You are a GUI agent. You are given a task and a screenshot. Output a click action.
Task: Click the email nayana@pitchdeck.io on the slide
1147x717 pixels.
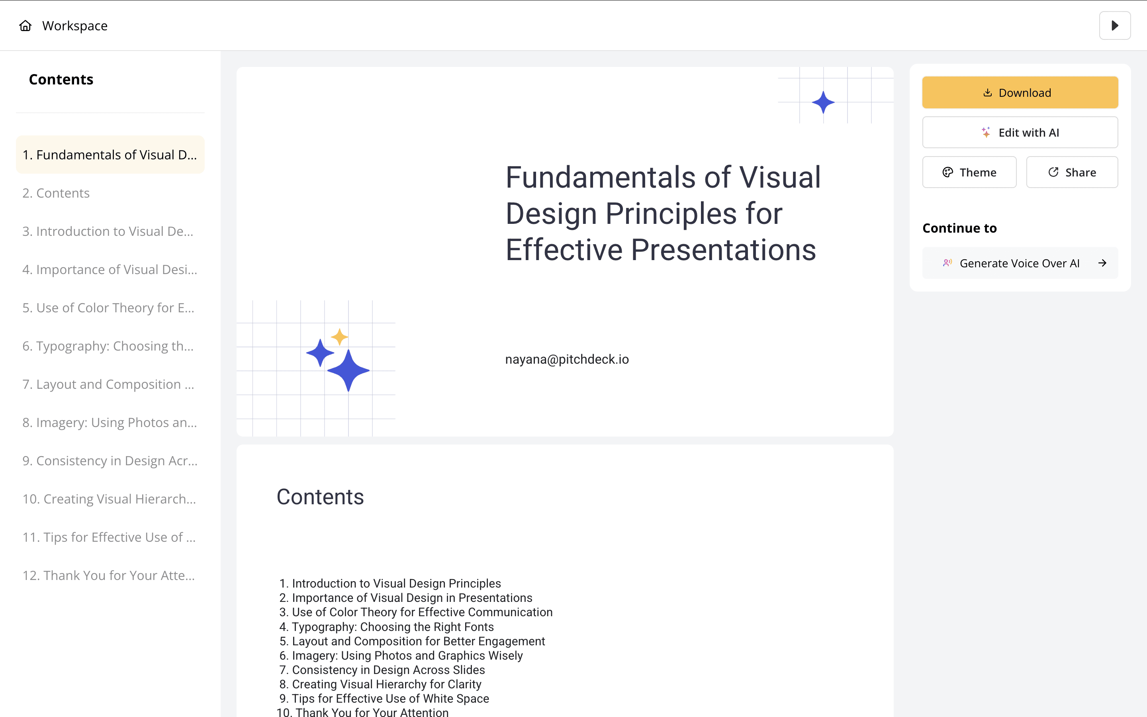pos(567,359)
